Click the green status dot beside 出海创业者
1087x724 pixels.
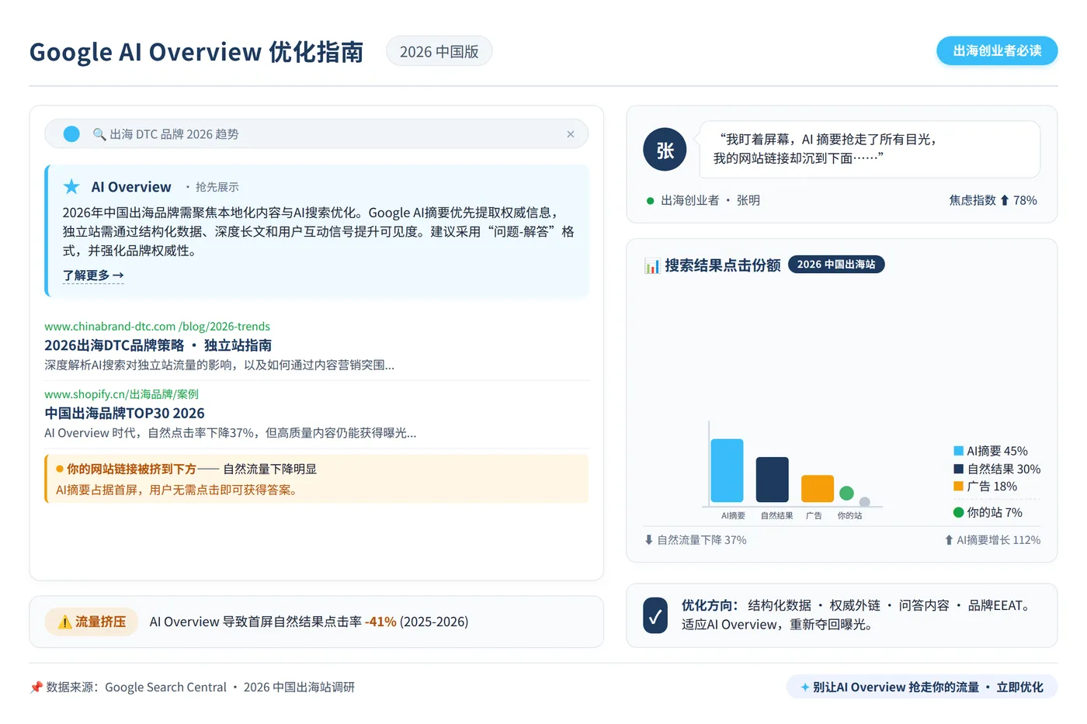pyautogui.click(x=651, y=201)
